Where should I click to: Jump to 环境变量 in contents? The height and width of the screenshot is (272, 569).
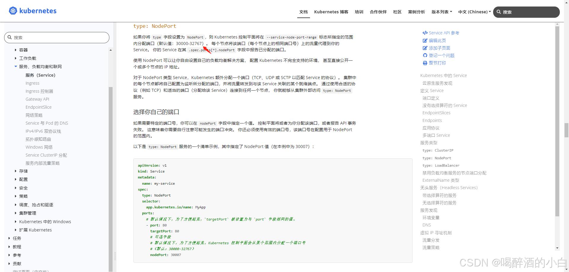coord(431,218)
